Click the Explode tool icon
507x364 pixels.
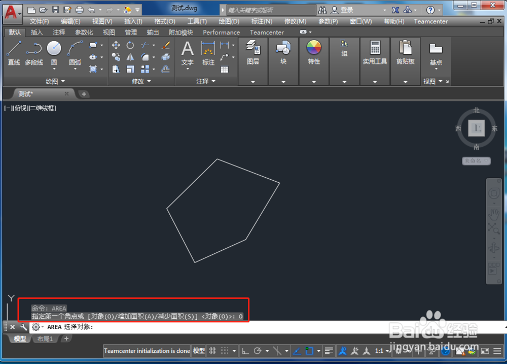point(166,57)
